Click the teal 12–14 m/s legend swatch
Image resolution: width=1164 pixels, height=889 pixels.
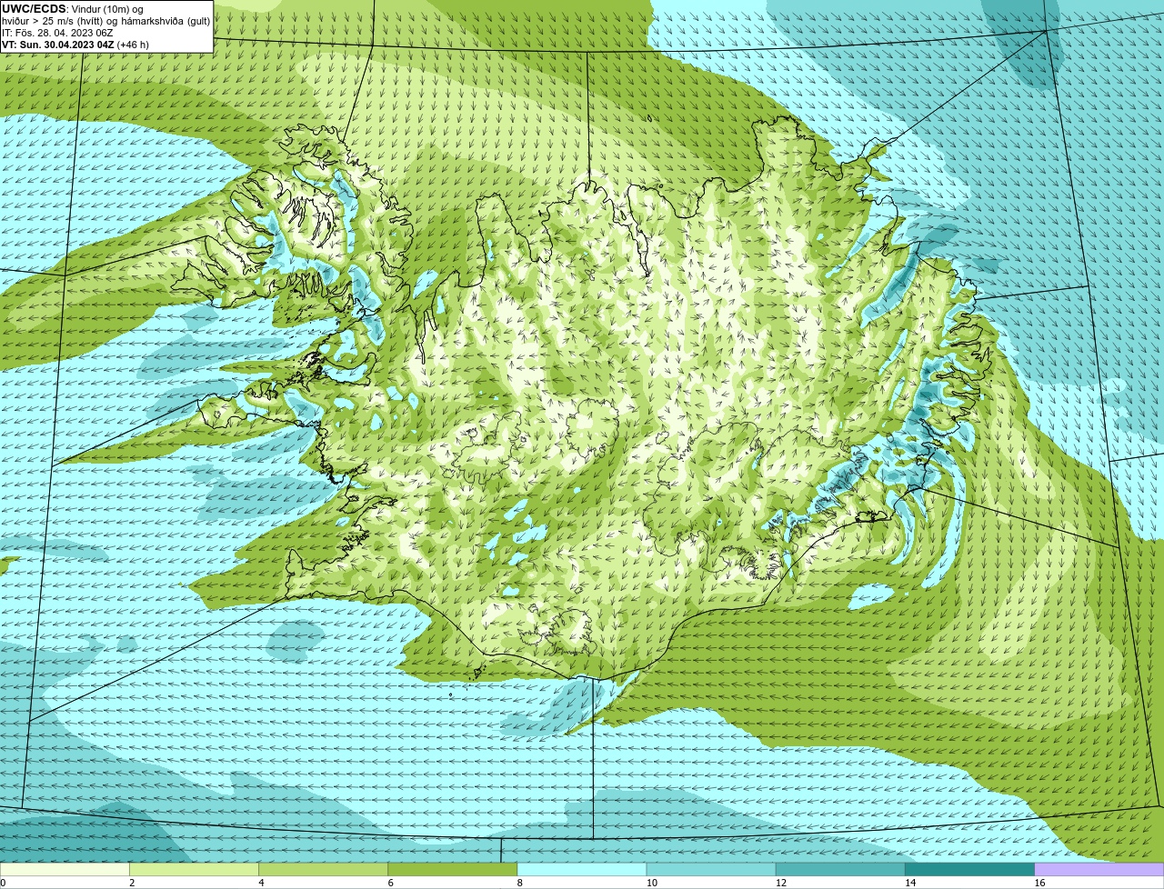click(840, 869)
